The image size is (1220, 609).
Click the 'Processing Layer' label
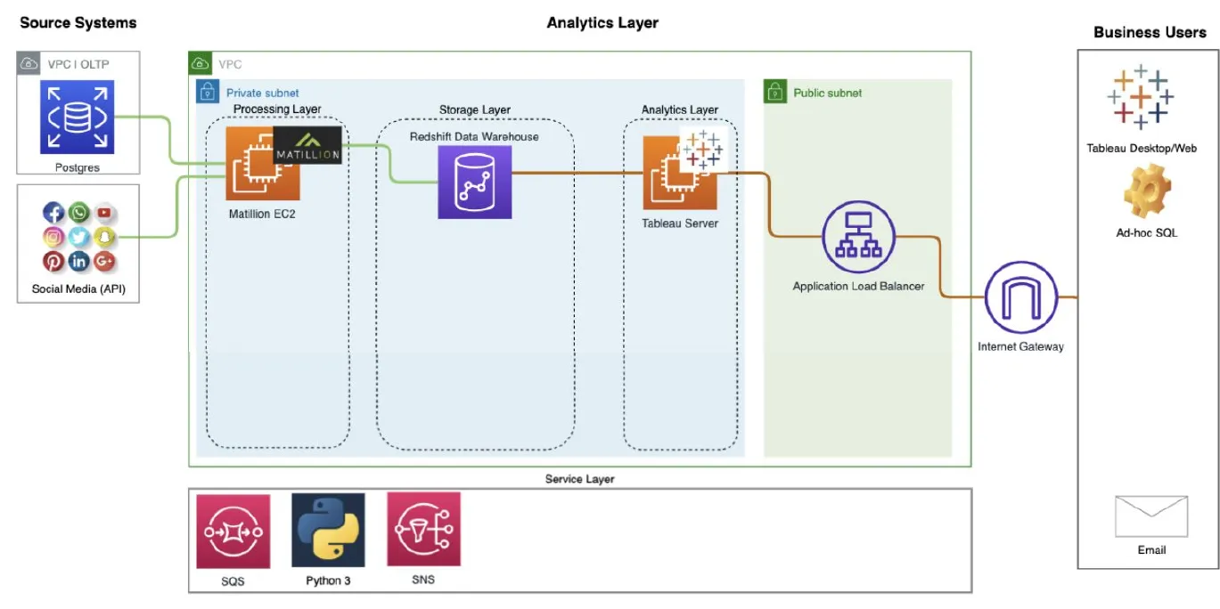pyautogui.click(x=277, y=110)
